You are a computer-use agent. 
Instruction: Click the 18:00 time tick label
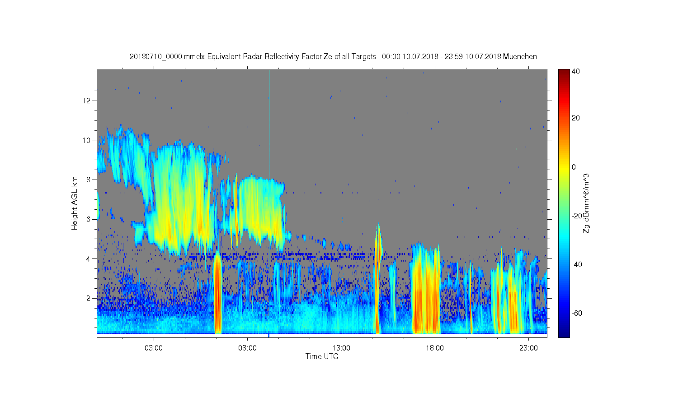pos(435,348)
